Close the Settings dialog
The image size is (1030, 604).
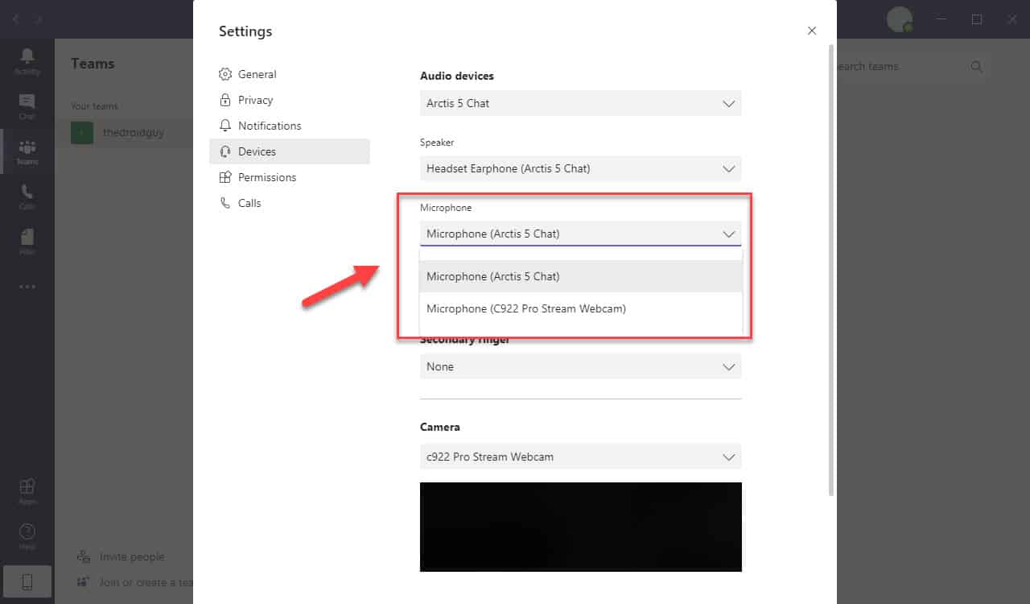[x=811, y=31]
